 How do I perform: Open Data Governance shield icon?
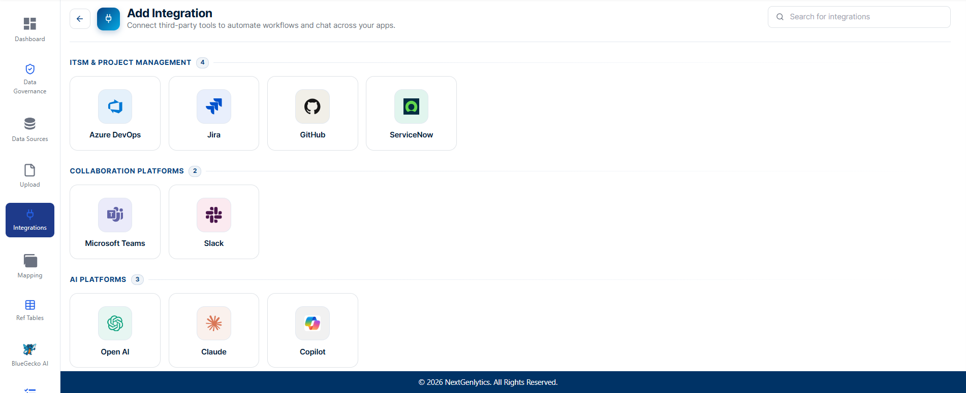click(x=30, y=69)
